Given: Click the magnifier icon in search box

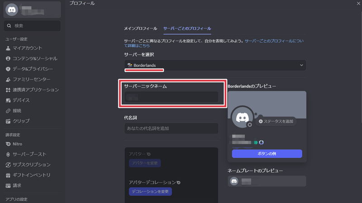Looking at the screenshot, I should [9, 26].
